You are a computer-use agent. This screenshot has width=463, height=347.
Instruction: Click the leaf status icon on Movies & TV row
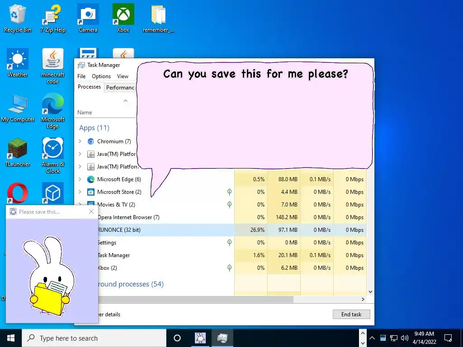pyautogui.click(x=229, y=205)
